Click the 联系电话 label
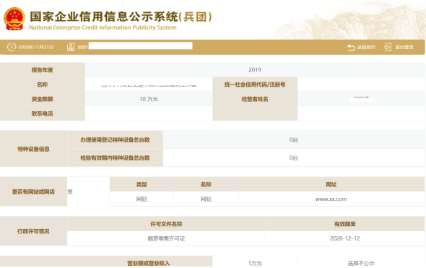The image size is (426, 268). (x=42, y=113)
